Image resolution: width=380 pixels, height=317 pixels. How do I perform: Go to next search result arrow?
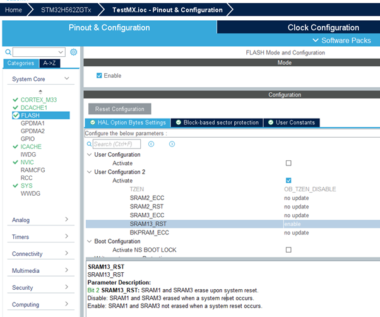coord(172,144)
